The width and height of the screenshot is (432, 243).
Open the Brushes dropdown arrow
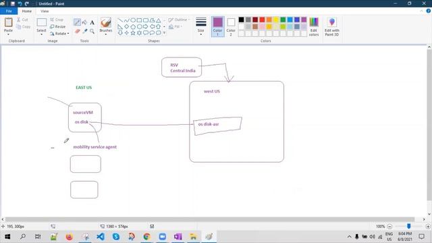pyautogui.click(x=106, y=34)
